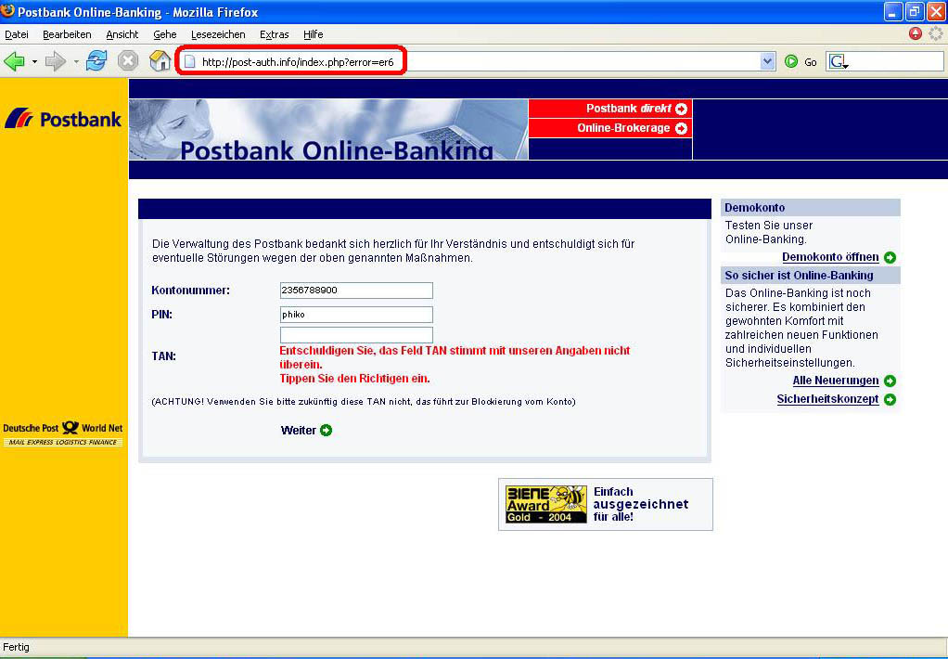Image resolution: width=948 pixels, height=659 pixels.
Task: Click the arrow icon beside Online-Brokerage
Action: 682,128
